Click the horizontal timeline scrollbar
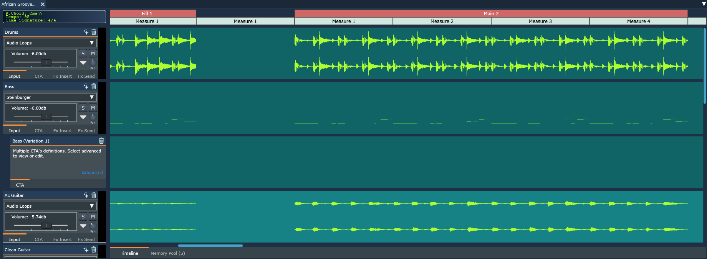Image resolution: width=707 pixels, height=259 pixels. (x=210, y=246)
